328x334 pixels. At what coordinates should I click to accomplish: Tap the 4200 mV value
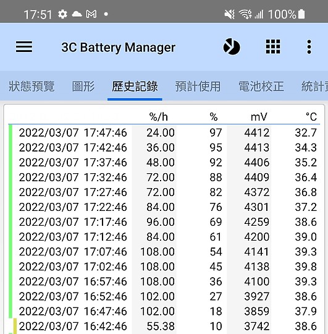(257, 237)
